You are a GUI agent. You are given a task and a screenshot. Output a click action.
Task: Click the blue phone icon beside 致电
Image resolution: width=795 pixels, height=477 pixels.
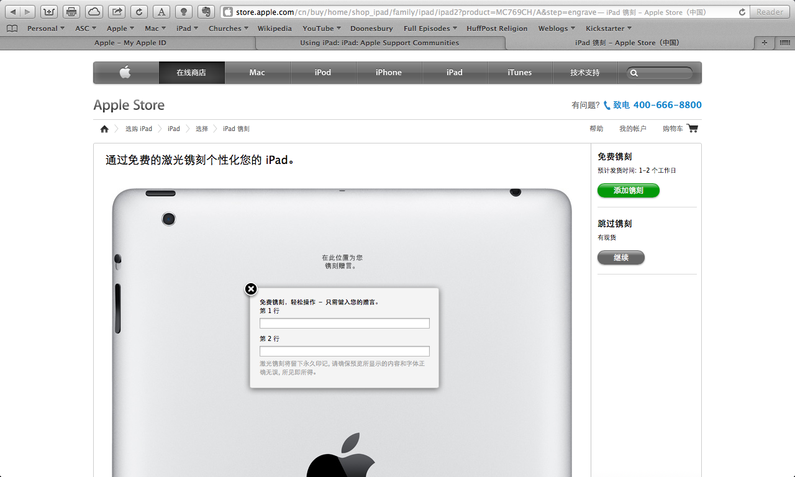click(607, 106)
